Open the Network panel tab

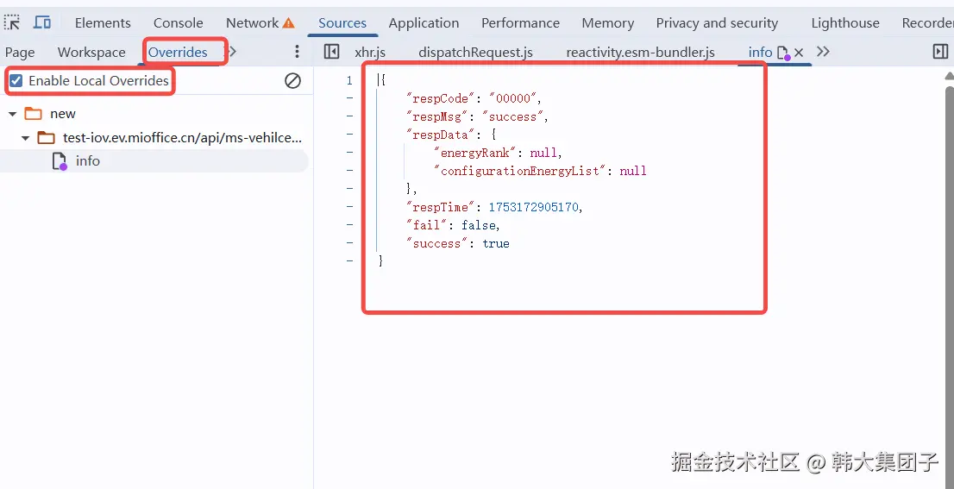[x=252, y=22]
